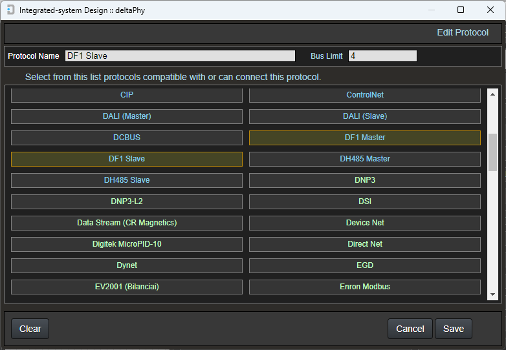This screenshot has width=506, height=350.
Task: Deselect the DF1 Slave protocol
Action: click(x=127, y=159)
